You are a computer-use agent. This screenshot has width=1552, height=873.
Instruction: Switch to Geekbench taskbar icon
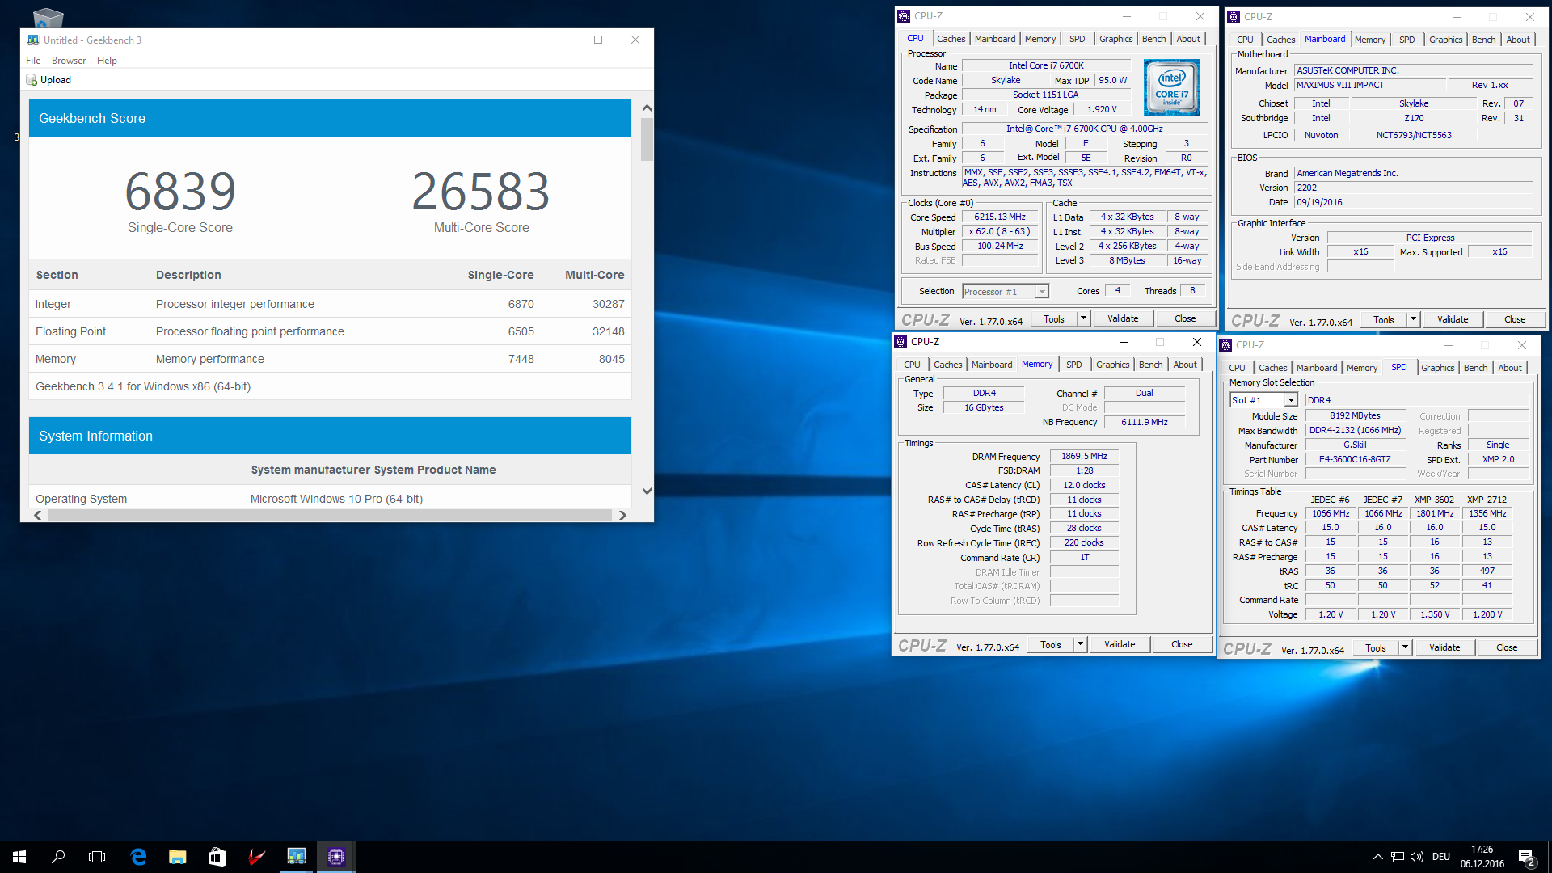(x=297, y=857)
